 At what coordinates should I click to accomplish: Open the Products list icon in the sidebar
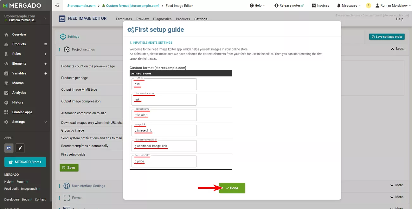tap(46, 44)
